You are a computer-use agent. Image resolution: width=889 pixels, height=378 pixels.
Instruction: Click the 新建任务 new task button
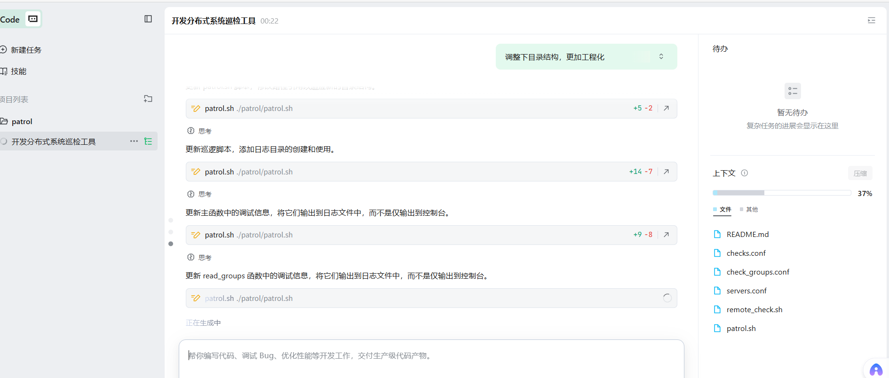26,50
